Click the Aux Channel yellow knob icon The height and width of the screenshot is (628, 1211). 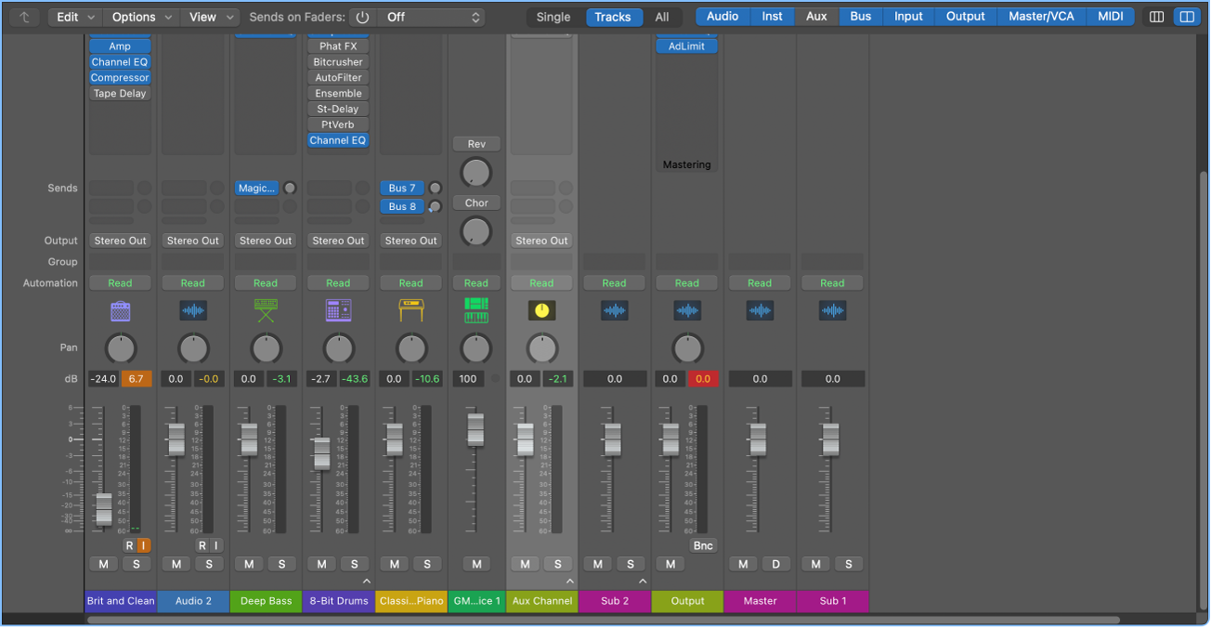click(541, 311)
